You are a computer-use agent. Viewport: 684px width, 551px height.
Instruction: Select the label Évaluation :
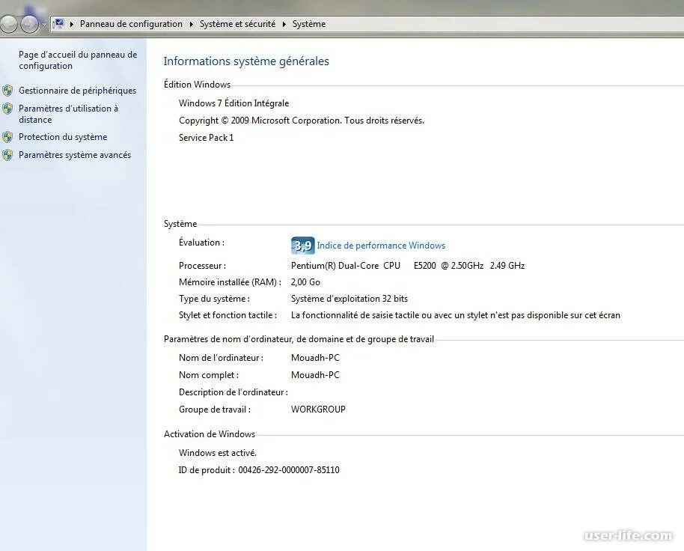click(x=201, y=243)
